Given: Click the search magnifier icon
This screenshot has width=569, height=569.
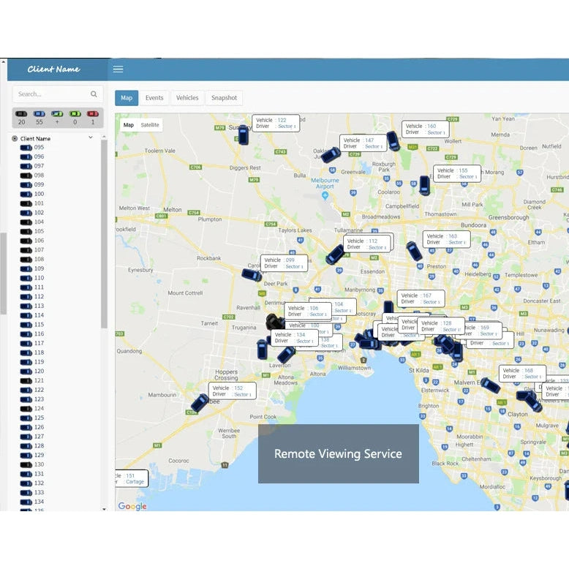Looking at the screenshot, I should coord(94,94).
